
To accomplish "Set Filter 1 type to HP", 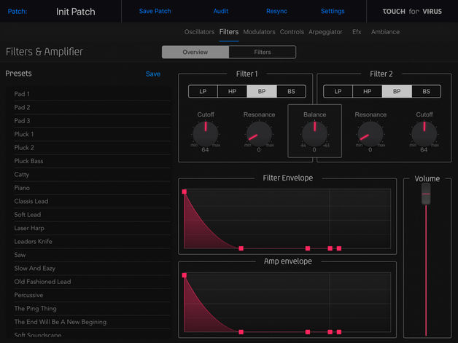I will click(x=232, y=91).
